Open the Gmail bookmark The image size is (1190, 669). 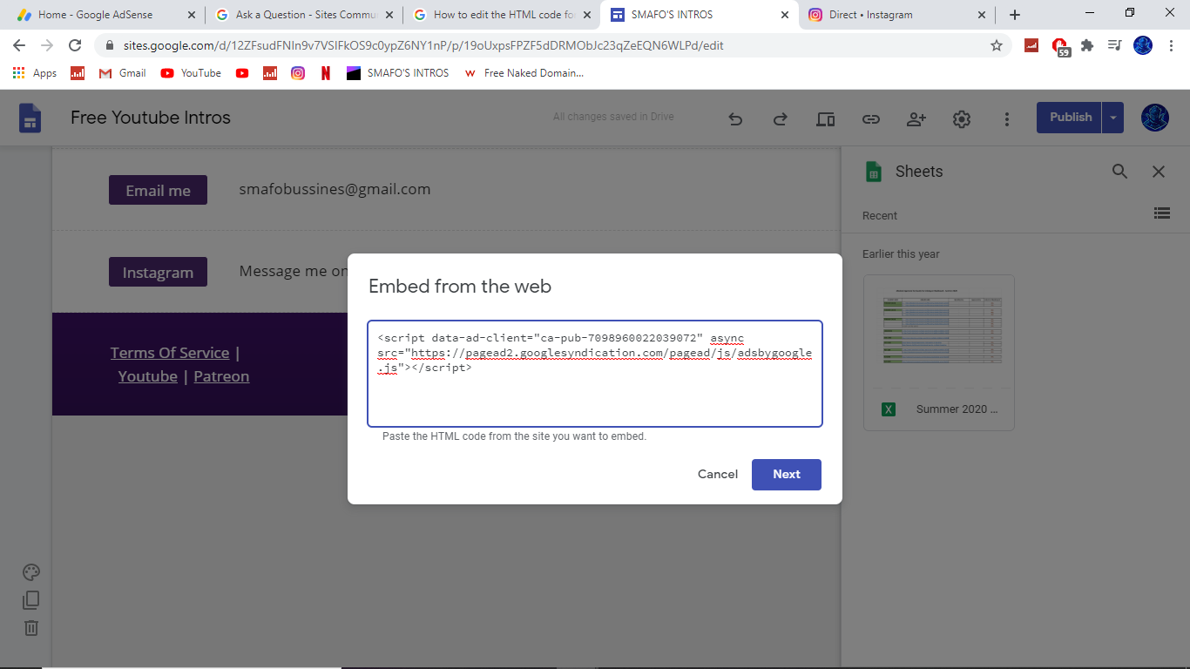click(x=122, y=73)
